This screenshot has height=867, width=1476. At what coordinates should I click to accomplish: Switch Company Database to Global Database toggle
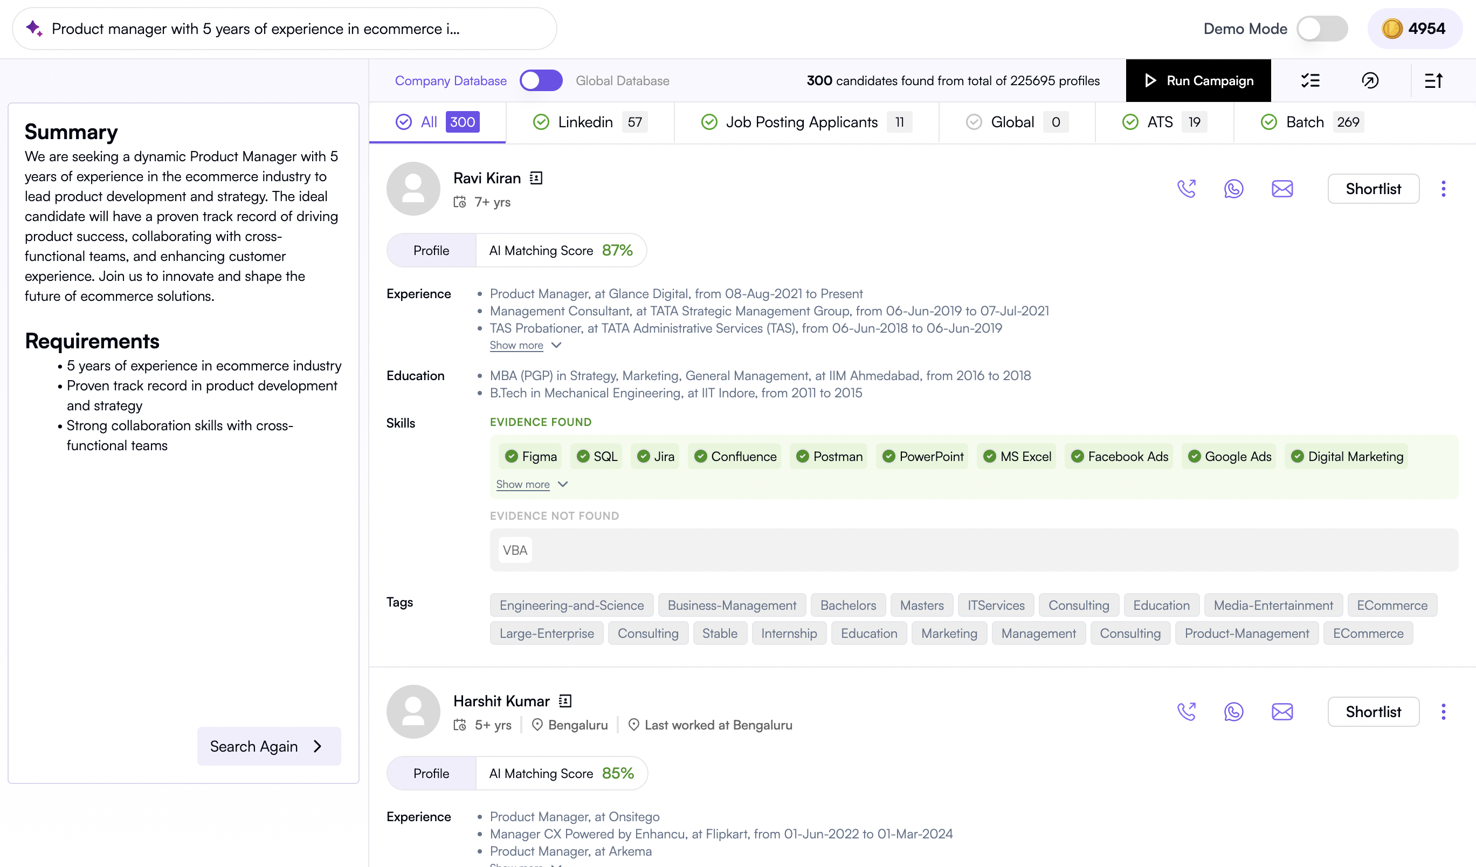tap(541, 80)
